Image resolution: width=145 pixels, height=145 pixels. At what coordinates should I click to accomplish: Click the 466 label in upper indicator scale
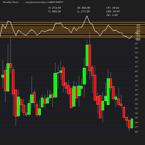click(138, 25)
